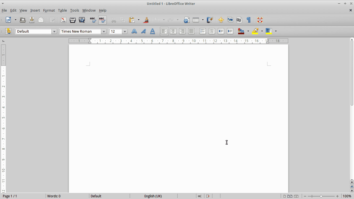Open the File menu
The image size is (354, 199).
(4, 10)
